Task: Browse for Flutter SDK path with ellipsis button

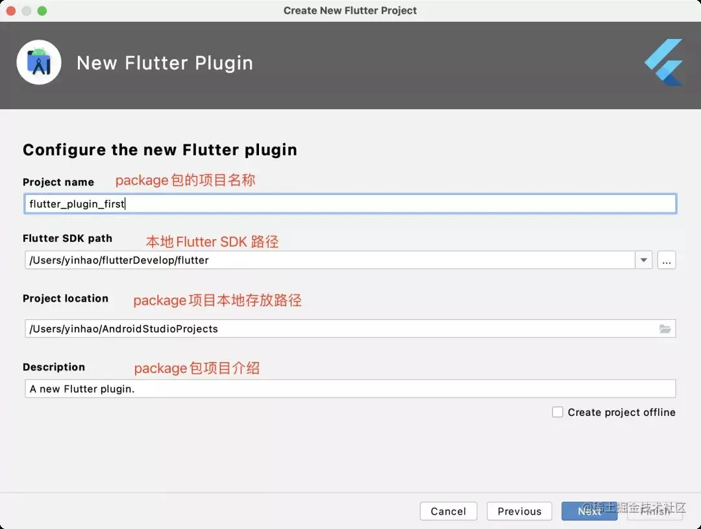Action: click(666, 260)
